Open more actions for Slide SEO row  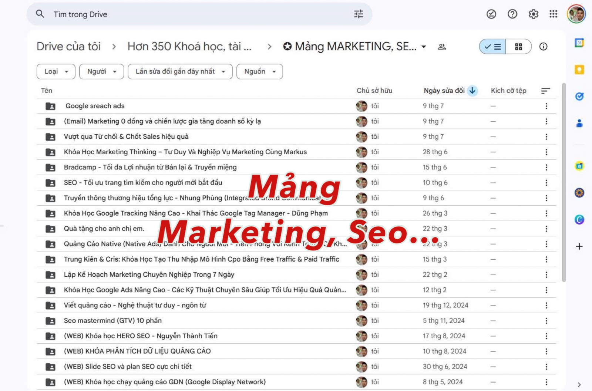(546, 367)
